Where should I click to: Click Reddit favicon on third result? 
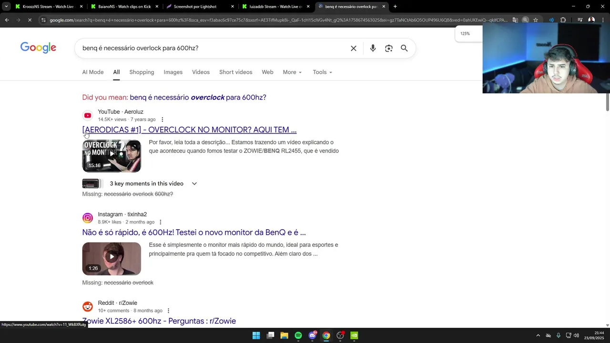[x=88, y=307]
